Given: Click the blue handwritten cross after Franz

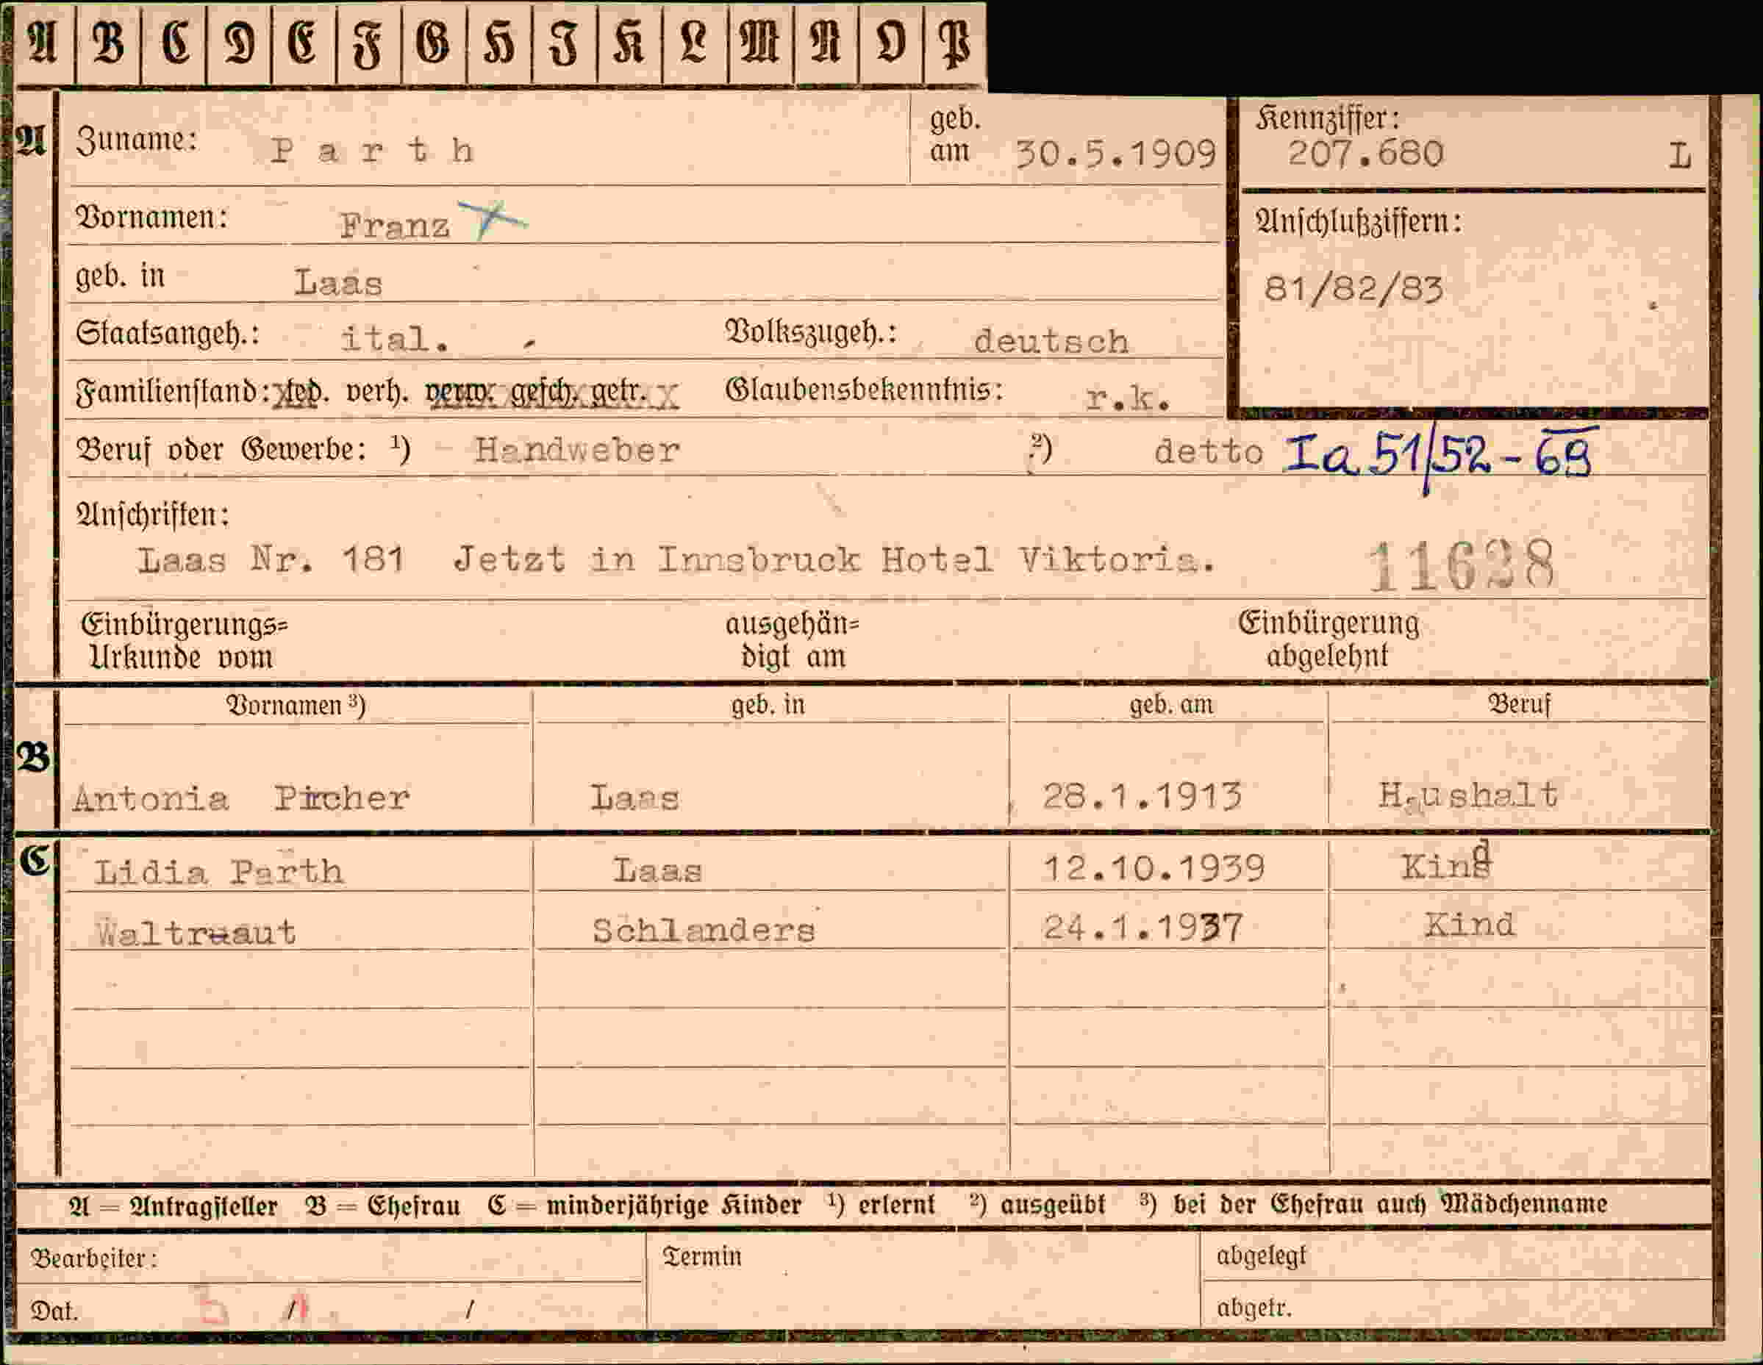Looking at the screenshot, I should (492, 220).
